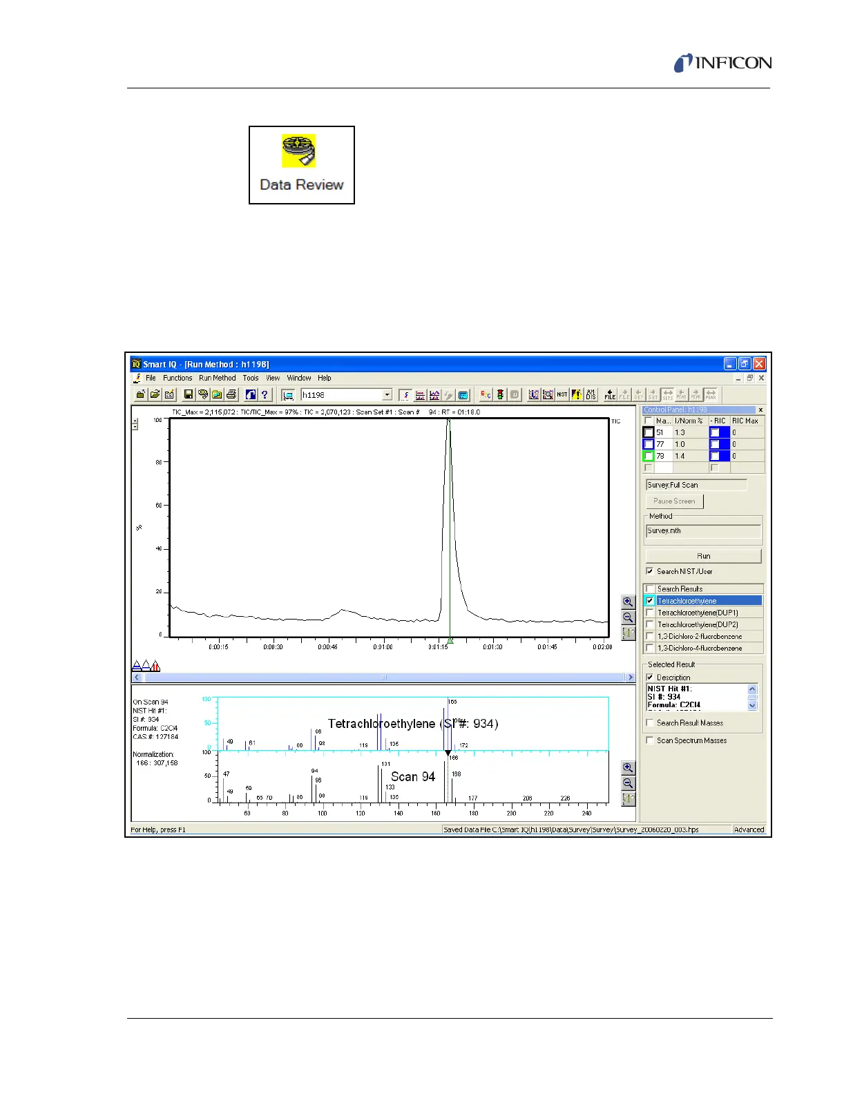This screenshot has width=844, height=1094.
Task: Toggle the checkbox for mass 78
Action: pyautogui.click(x=649, y=456)
